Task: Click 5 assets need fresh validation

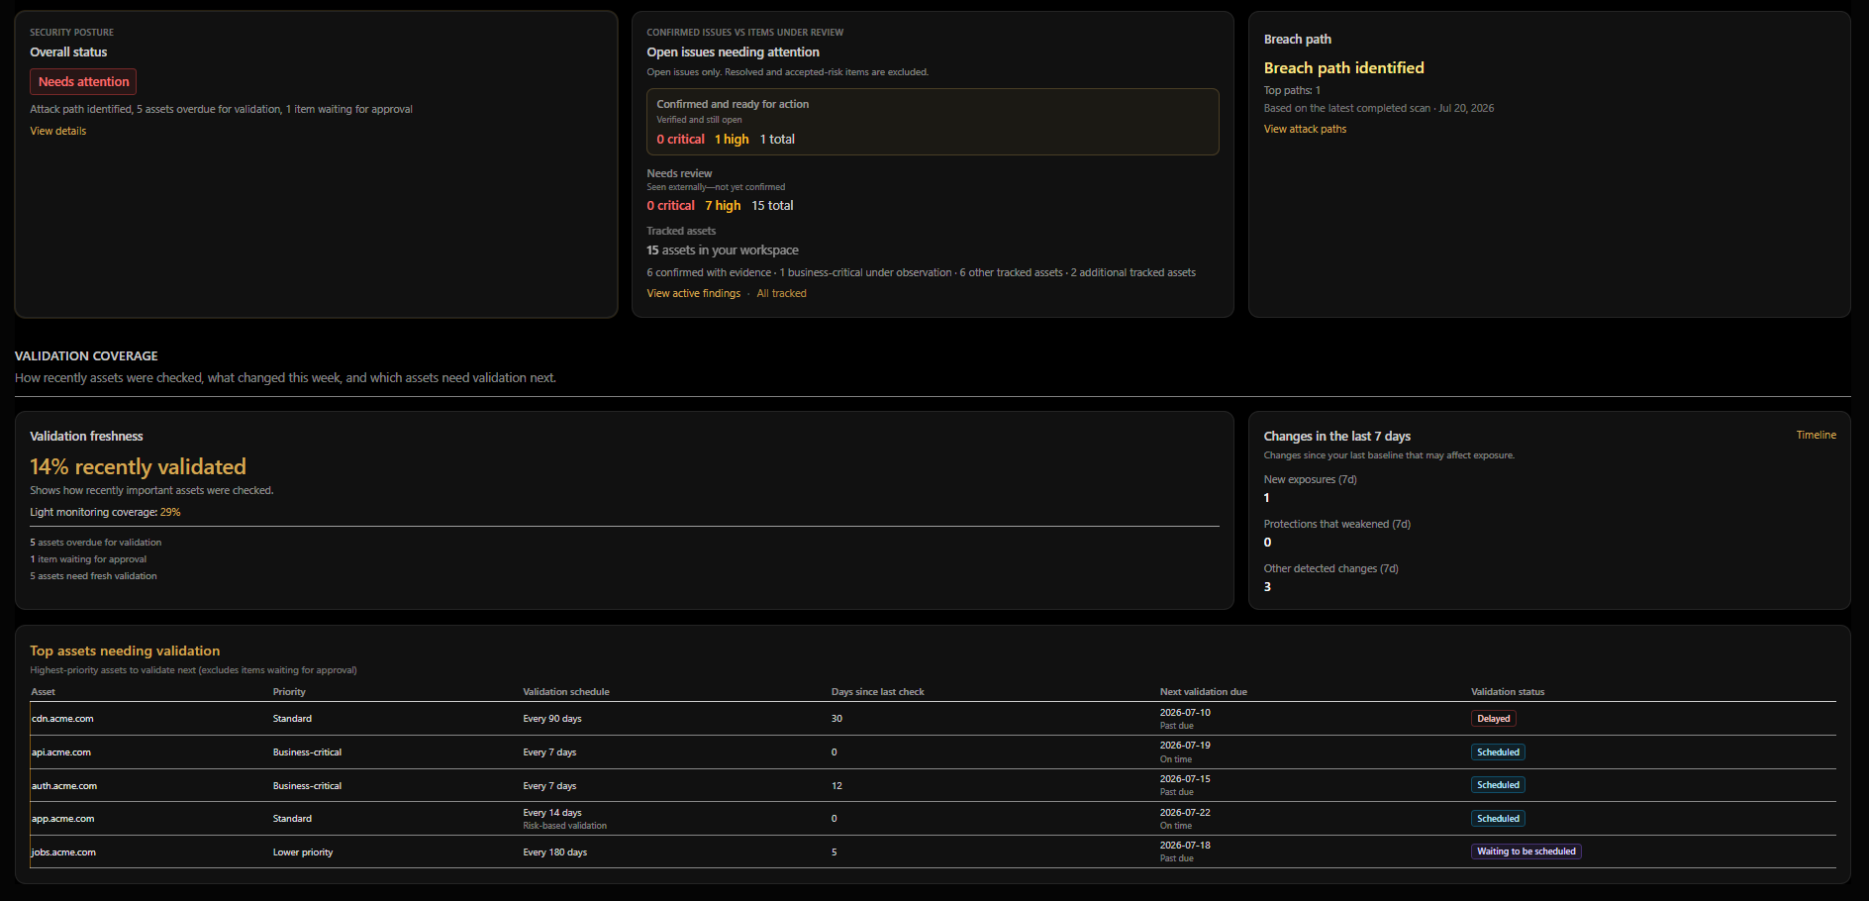Action: pyautogui.click(x=93, y=576)
